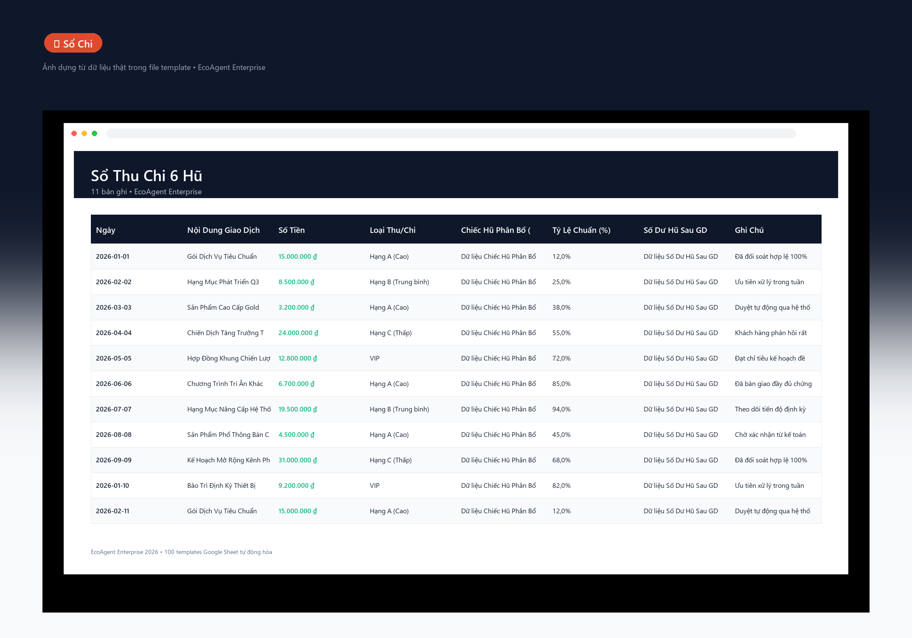Click the grey browser address bar
Screen dimensions: 912x638
[x=451, y=134]
